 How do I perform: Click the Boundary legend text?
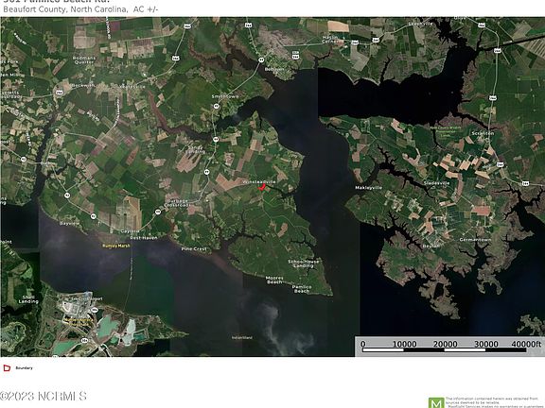click(24, 367)
